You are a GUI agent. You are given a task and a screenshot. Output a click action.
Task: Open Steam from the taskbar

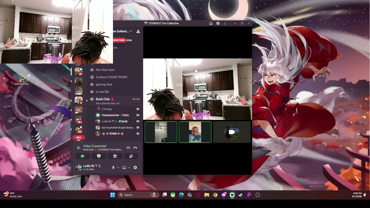[x=240, y=195]
